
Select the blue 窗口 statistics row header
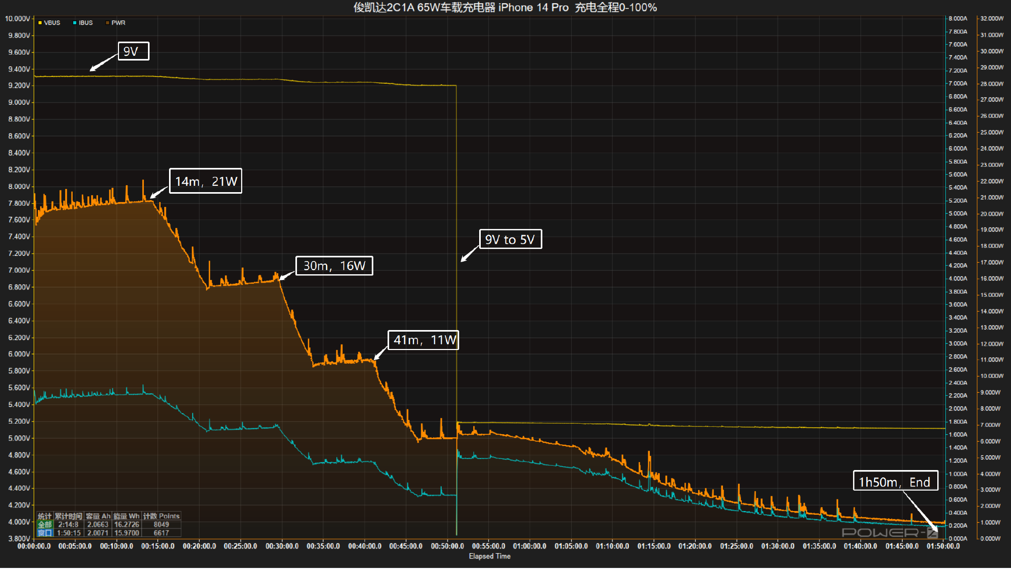coord(45,533)
